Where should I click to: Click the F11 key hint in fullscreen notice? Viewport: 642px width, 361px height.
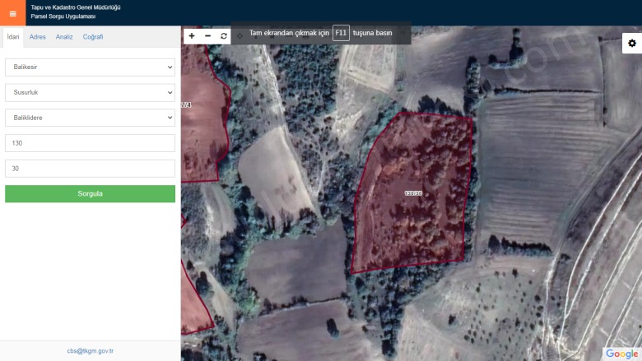341,34
